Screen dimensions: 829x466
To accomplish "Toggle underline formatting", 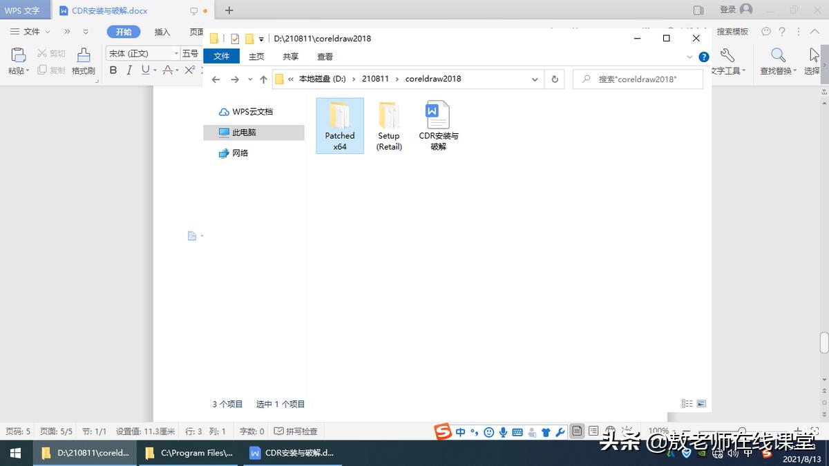I will [x=144, y=70].
